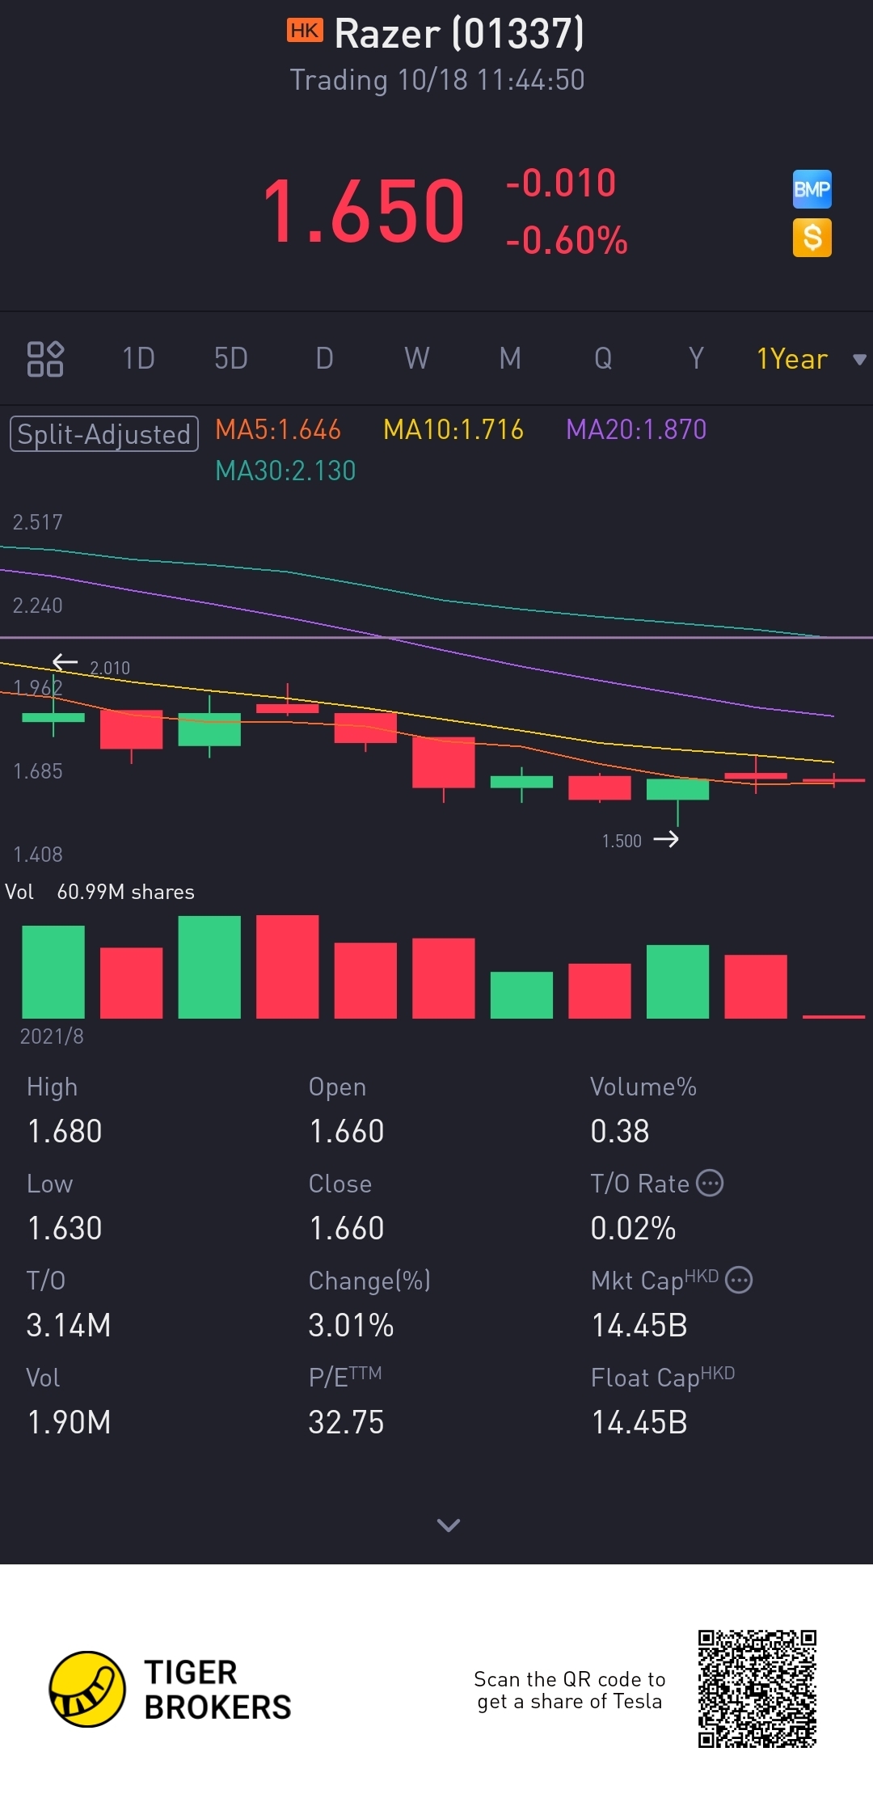Tap the dropdown arrow beside 1Year
This screenshot has width=873, height=1815.
860,360
